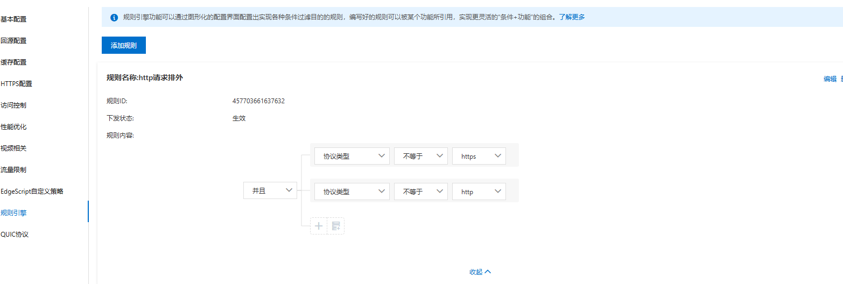843x284 pixels.
Task: Open EdgeScript自定义策略 in the sidebar
Action: coord(36,191)
